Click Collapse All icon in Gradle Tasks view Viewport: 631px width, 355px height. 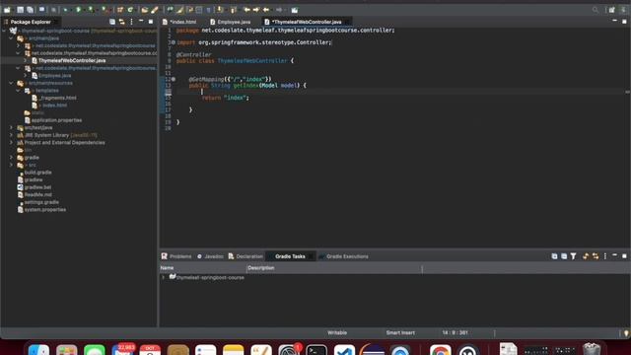point(564,256)
